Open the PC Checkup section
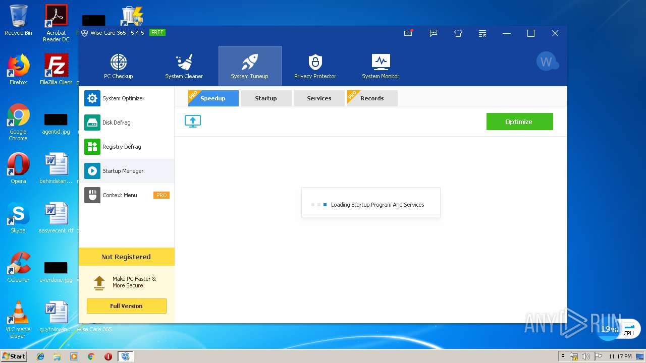The width and height of the screenshot is (646, 363). [119, 66]
